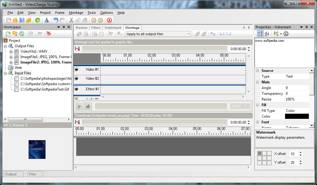Check the photopackager input file checkbox
Image resolution: width=317 pixels, height=185 pixels.
[17, 79]
